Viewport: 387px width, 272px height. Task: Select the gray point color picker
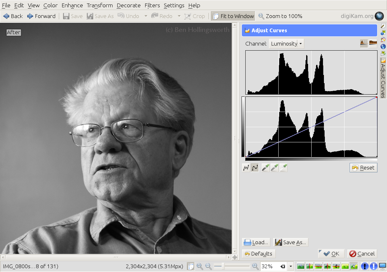274,168
